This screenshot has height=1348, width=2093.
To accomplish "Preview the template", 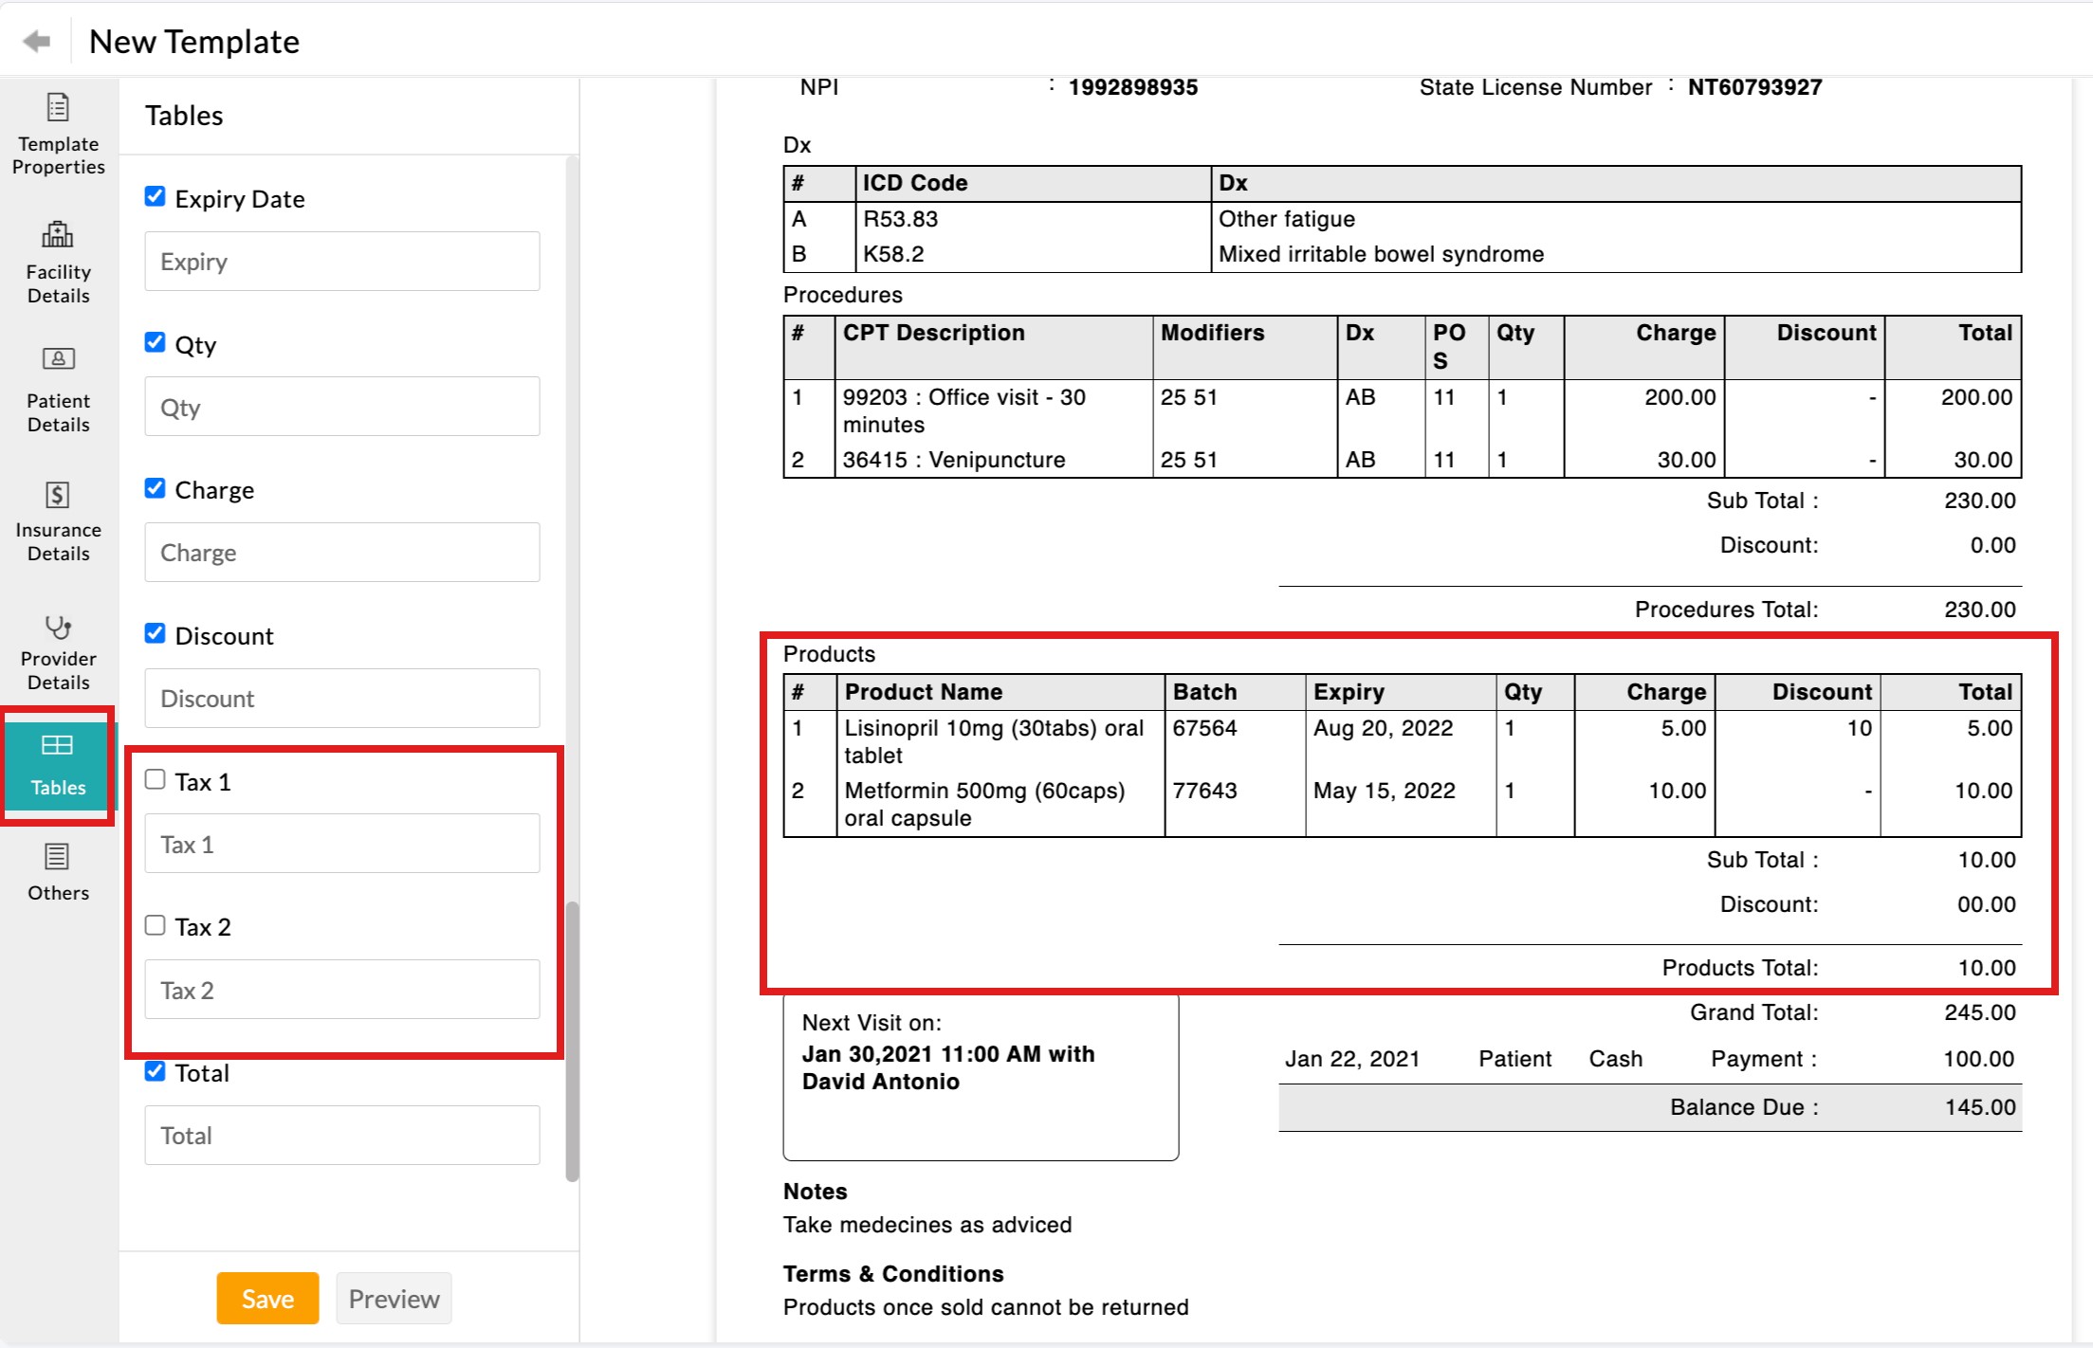I will click(x=394, y=1298).
